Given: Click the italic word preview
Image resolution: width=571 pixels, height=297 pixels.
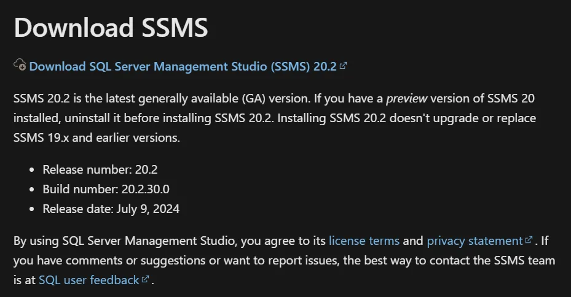Looking at the screenshot, I should (x=406, y=98).
